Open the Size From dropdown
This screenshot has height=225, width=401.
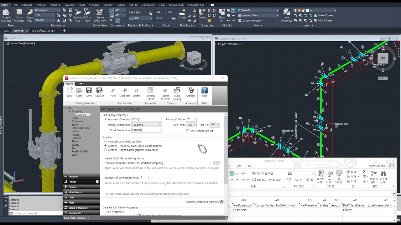point(191,125)
